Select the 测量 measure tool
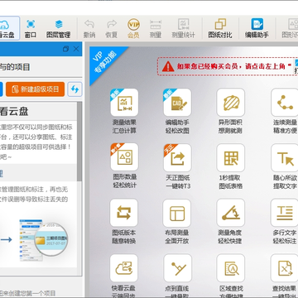This screenshot has width=298, height=298. tap(156, 28)
